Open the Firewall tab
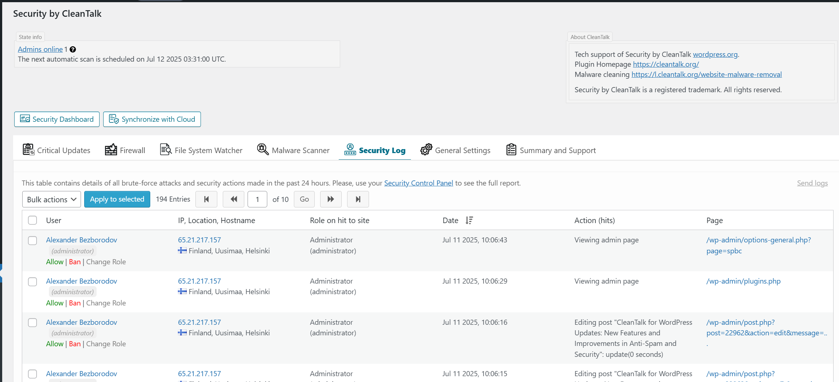The height and width of the screenshot is (382, 839). [x=125, y=150]
